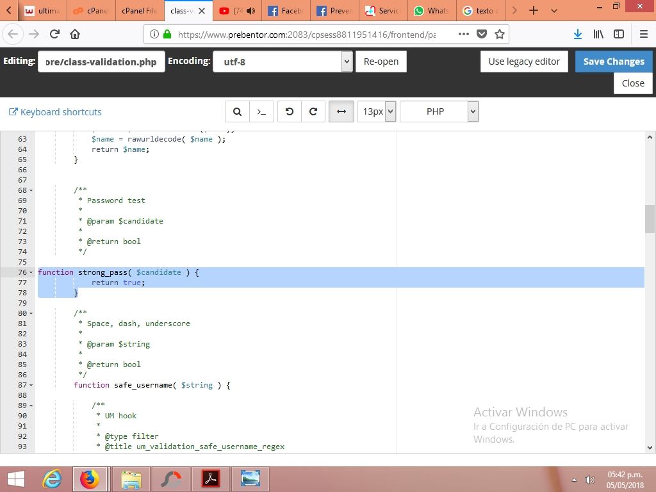Collapse the function fold at line 76

[x=31, y=272]
